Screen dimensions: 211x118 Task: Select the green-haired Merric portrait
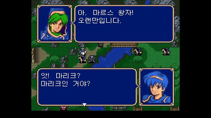(x=55, y=24)
